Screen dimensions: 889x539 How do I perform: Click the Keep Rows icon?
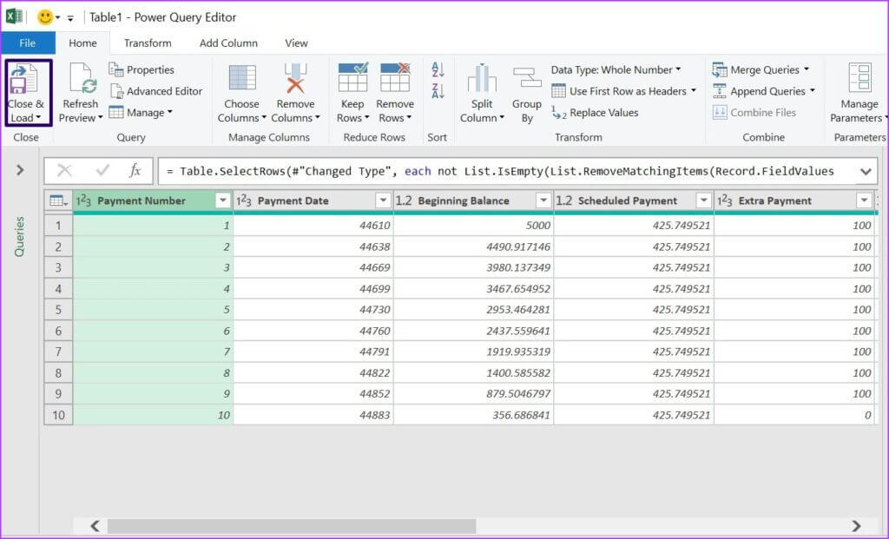pos(352,77)
